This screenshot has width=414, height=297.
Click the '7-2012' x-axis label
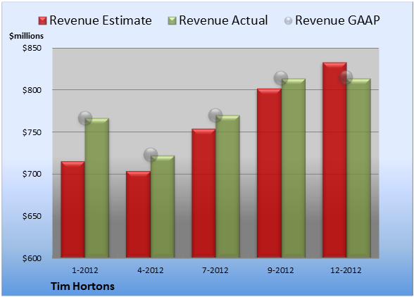coord(215,270)
